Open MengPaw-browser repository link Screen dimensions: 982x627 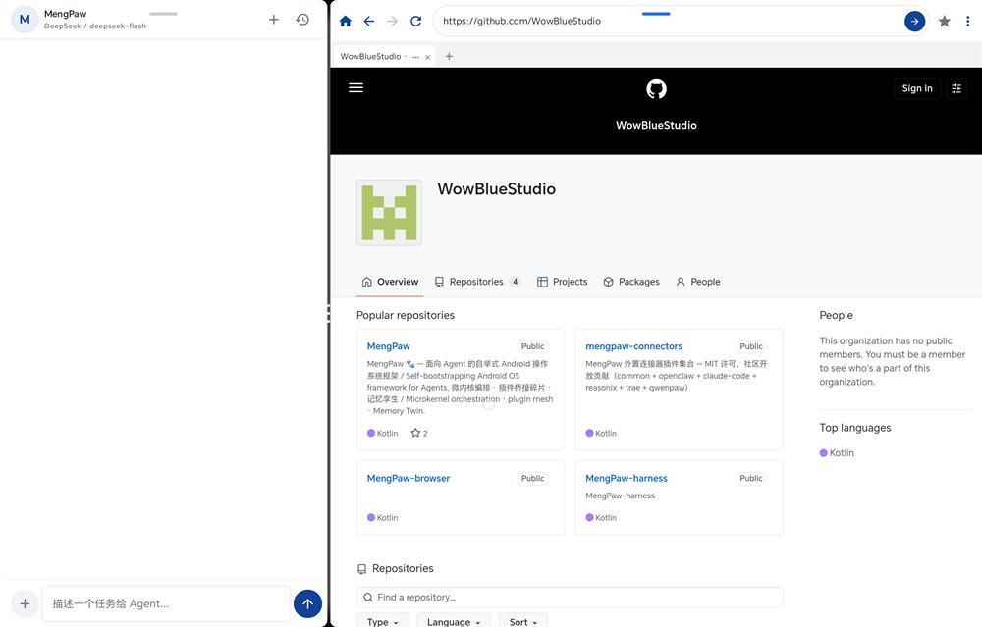[x=409, y=478]
